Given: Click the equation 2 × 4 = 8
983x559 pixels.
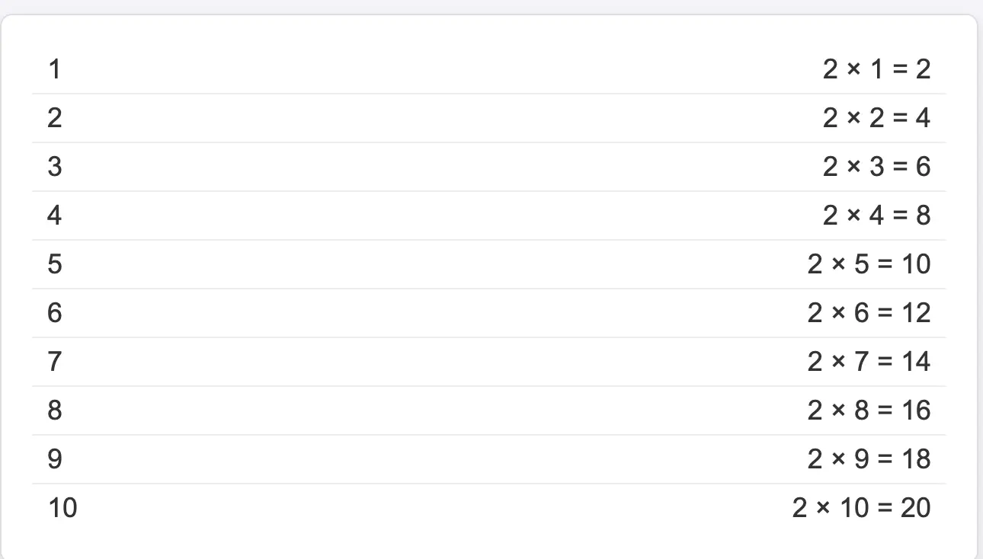Looking at the screenshot, I should click(877, 216).
